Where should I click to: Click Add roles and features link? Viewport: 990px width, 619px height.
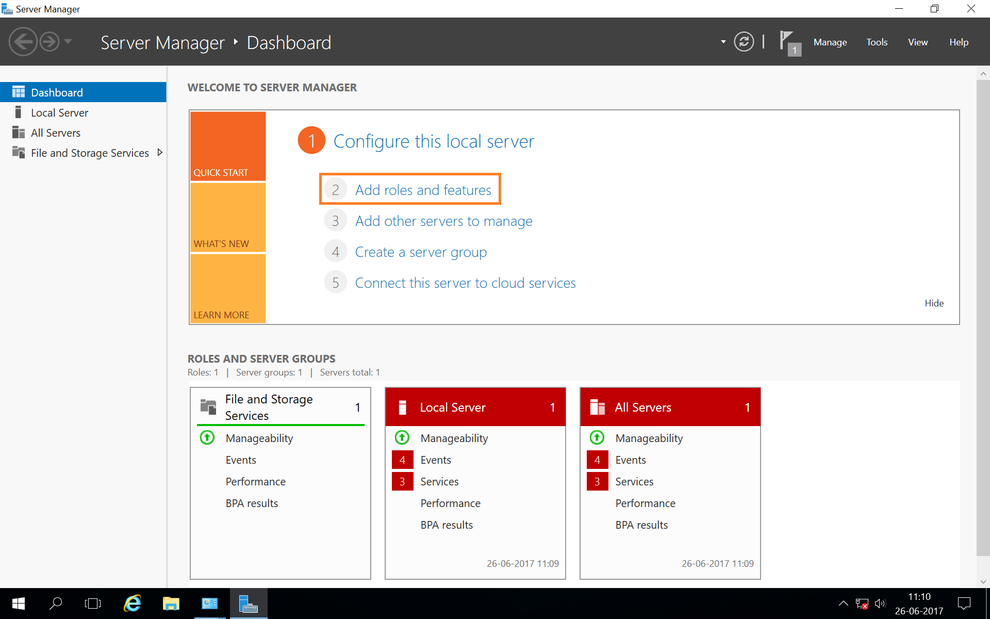point(423,190)
